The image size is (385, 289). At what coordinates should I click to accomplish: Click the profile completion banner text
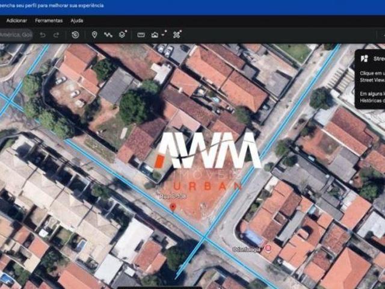(x=52, y=5)
